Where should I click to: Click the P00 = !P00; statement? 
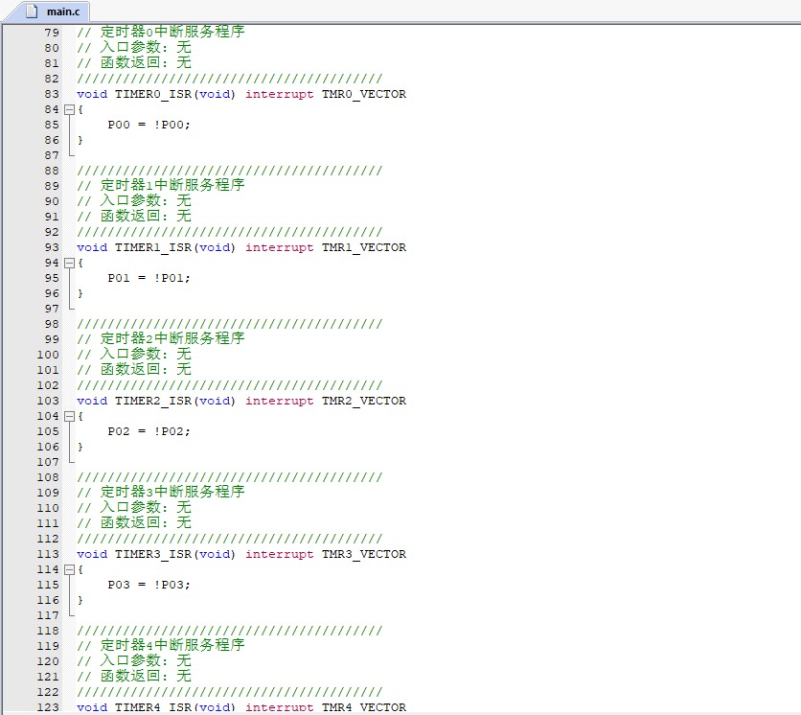(149, 125)
